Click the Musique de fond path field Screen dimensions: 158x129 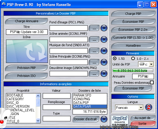[69, 51]
